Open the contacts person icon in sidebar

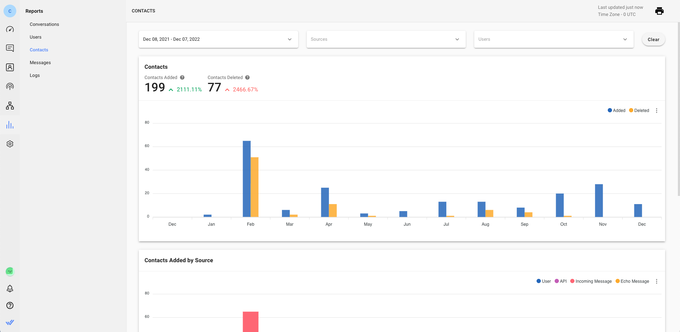tap(10, 67)
